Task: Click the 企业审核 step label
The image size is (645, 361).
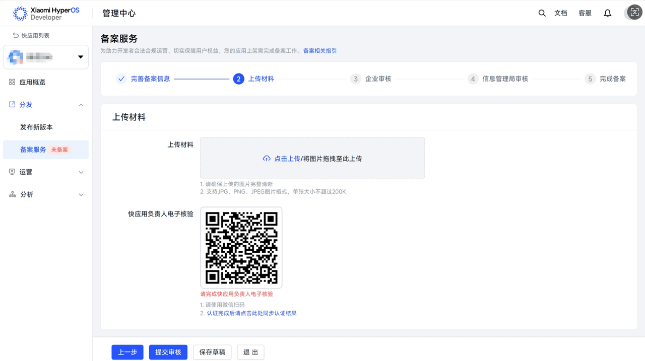Action: pos(378,79)
